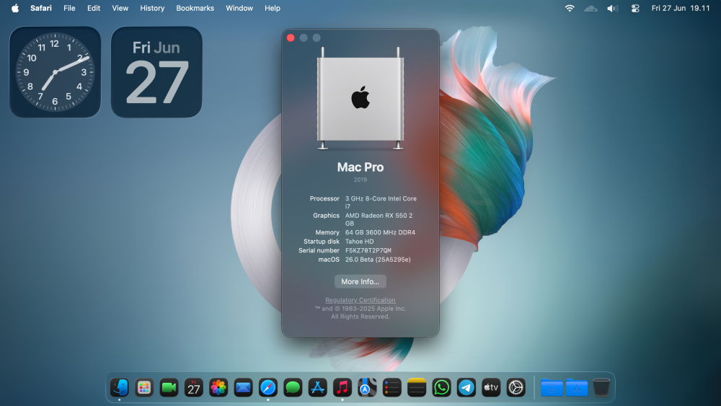This screenshot has width=721, height=406.
Task: Click the Mac Pro tower image
Action: 360,98
